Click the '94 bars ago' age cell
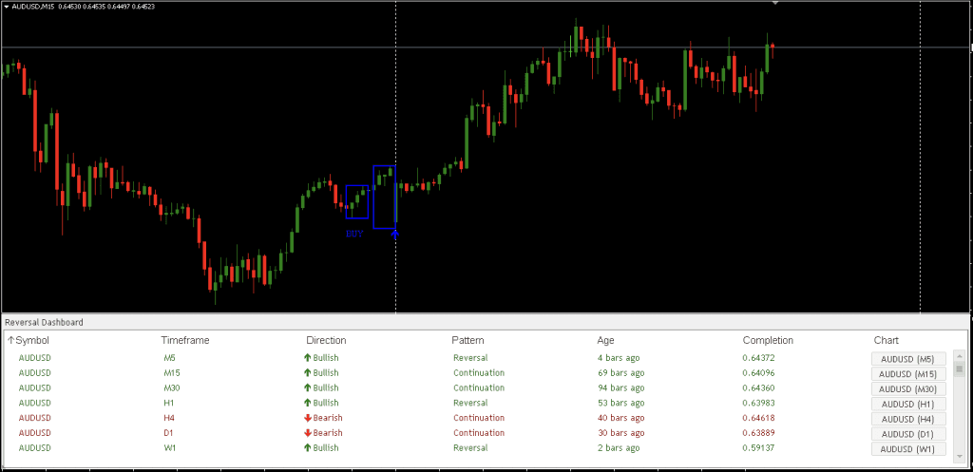 (620, 387)
